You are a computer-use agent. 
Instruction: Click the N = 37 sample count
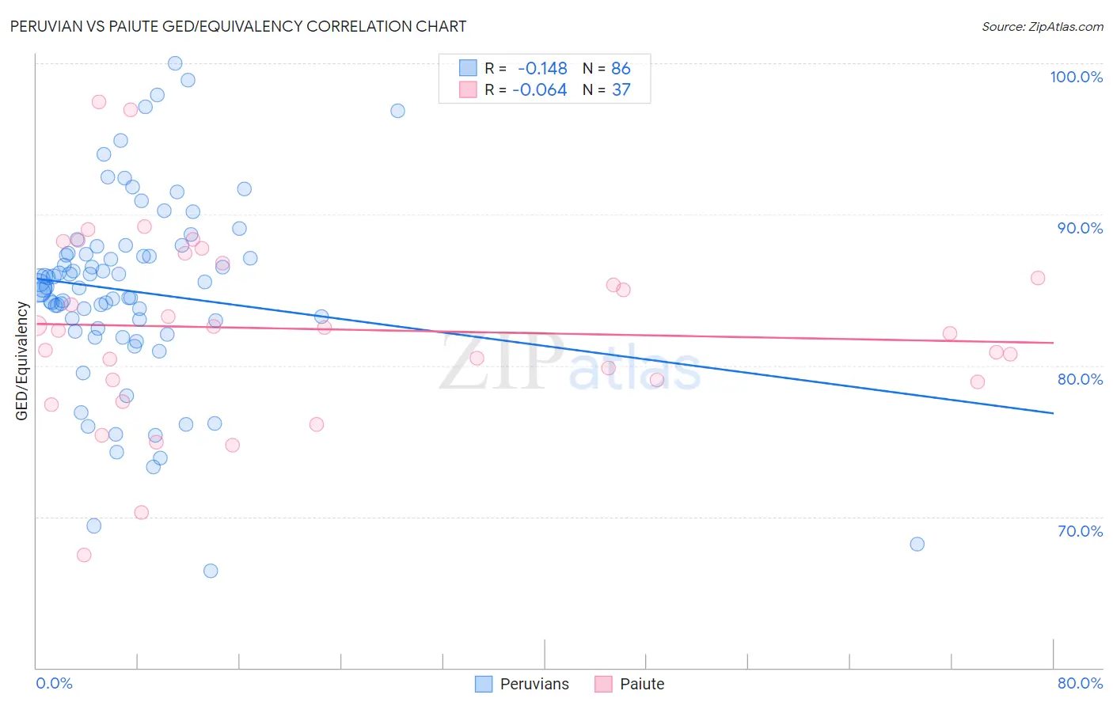pos(606,89)
